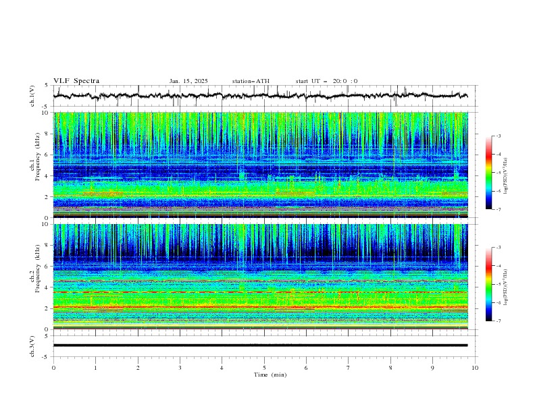Select the date text "Jan. 15, 2025"

[188, 81]
